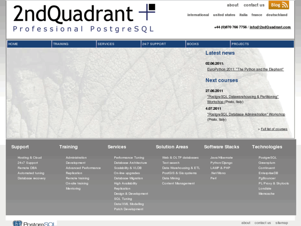Open Data Warehousing & ETL link
This screenshot has width=301, height=226.
pyautogui.click(x=181, y=168)
